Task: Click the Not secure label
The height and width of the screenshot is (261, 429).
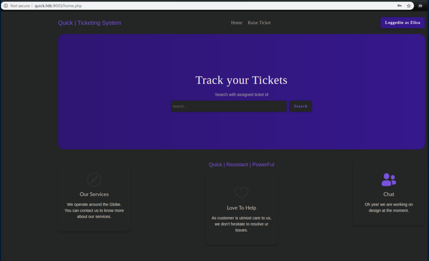Action: (20, 6)
